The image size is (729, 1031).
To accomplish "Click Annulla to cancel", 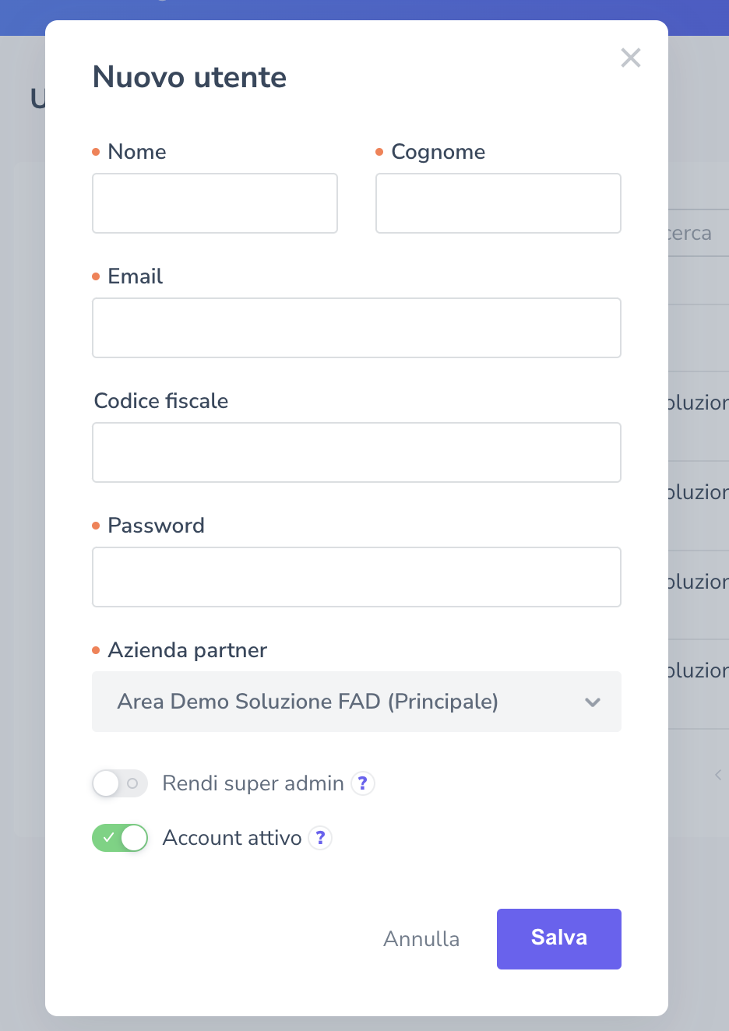I will pos(421,938).
